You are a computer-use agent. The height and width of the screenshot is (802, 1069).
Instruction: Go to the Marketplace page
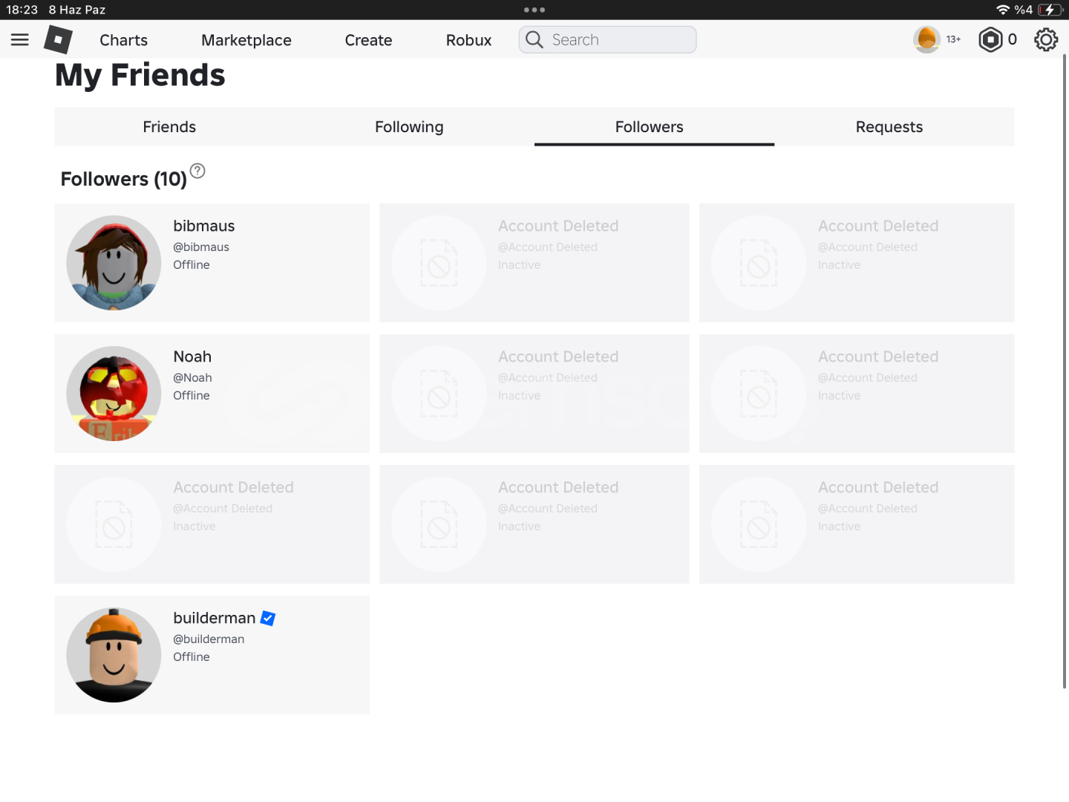pyautogui.click(x=246, y=40)
